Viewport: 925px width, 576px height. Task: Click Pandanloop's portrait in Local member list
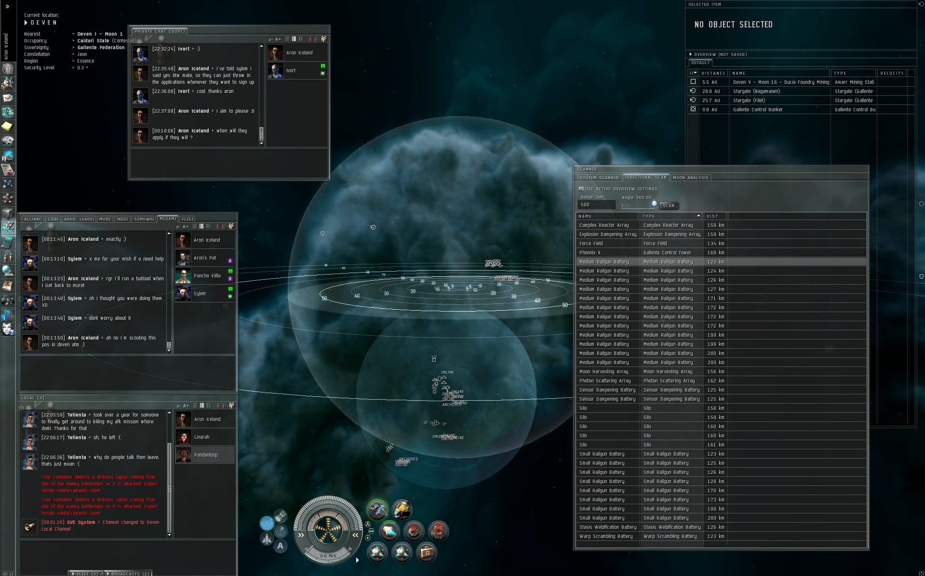[x=183, y=455]
